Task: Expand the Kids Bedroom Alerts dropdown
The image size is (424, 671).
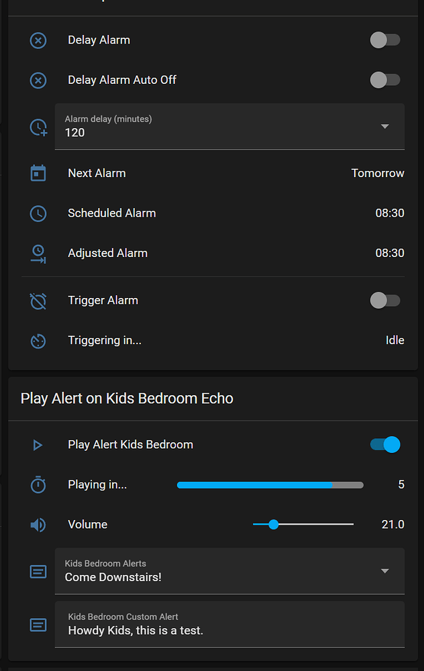Action: pos(229,571)
